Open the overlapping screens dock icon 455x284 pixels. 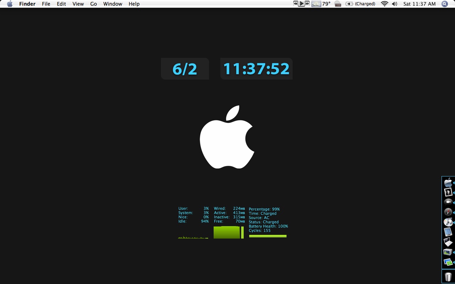[448, 262]
